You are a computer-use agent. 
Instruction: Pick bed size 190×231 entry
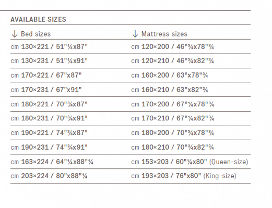coord(49,147)
